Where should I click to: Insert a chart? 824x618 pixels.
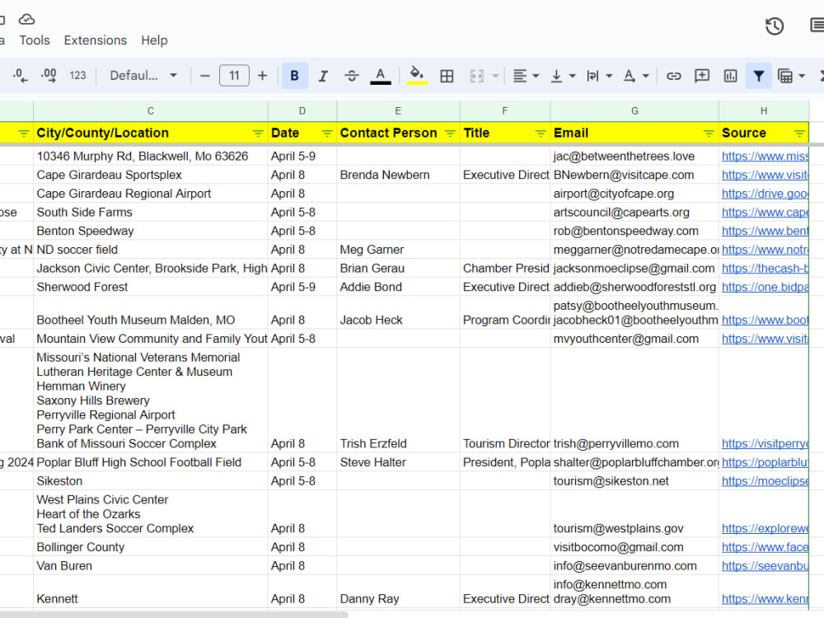click(730, 76)
